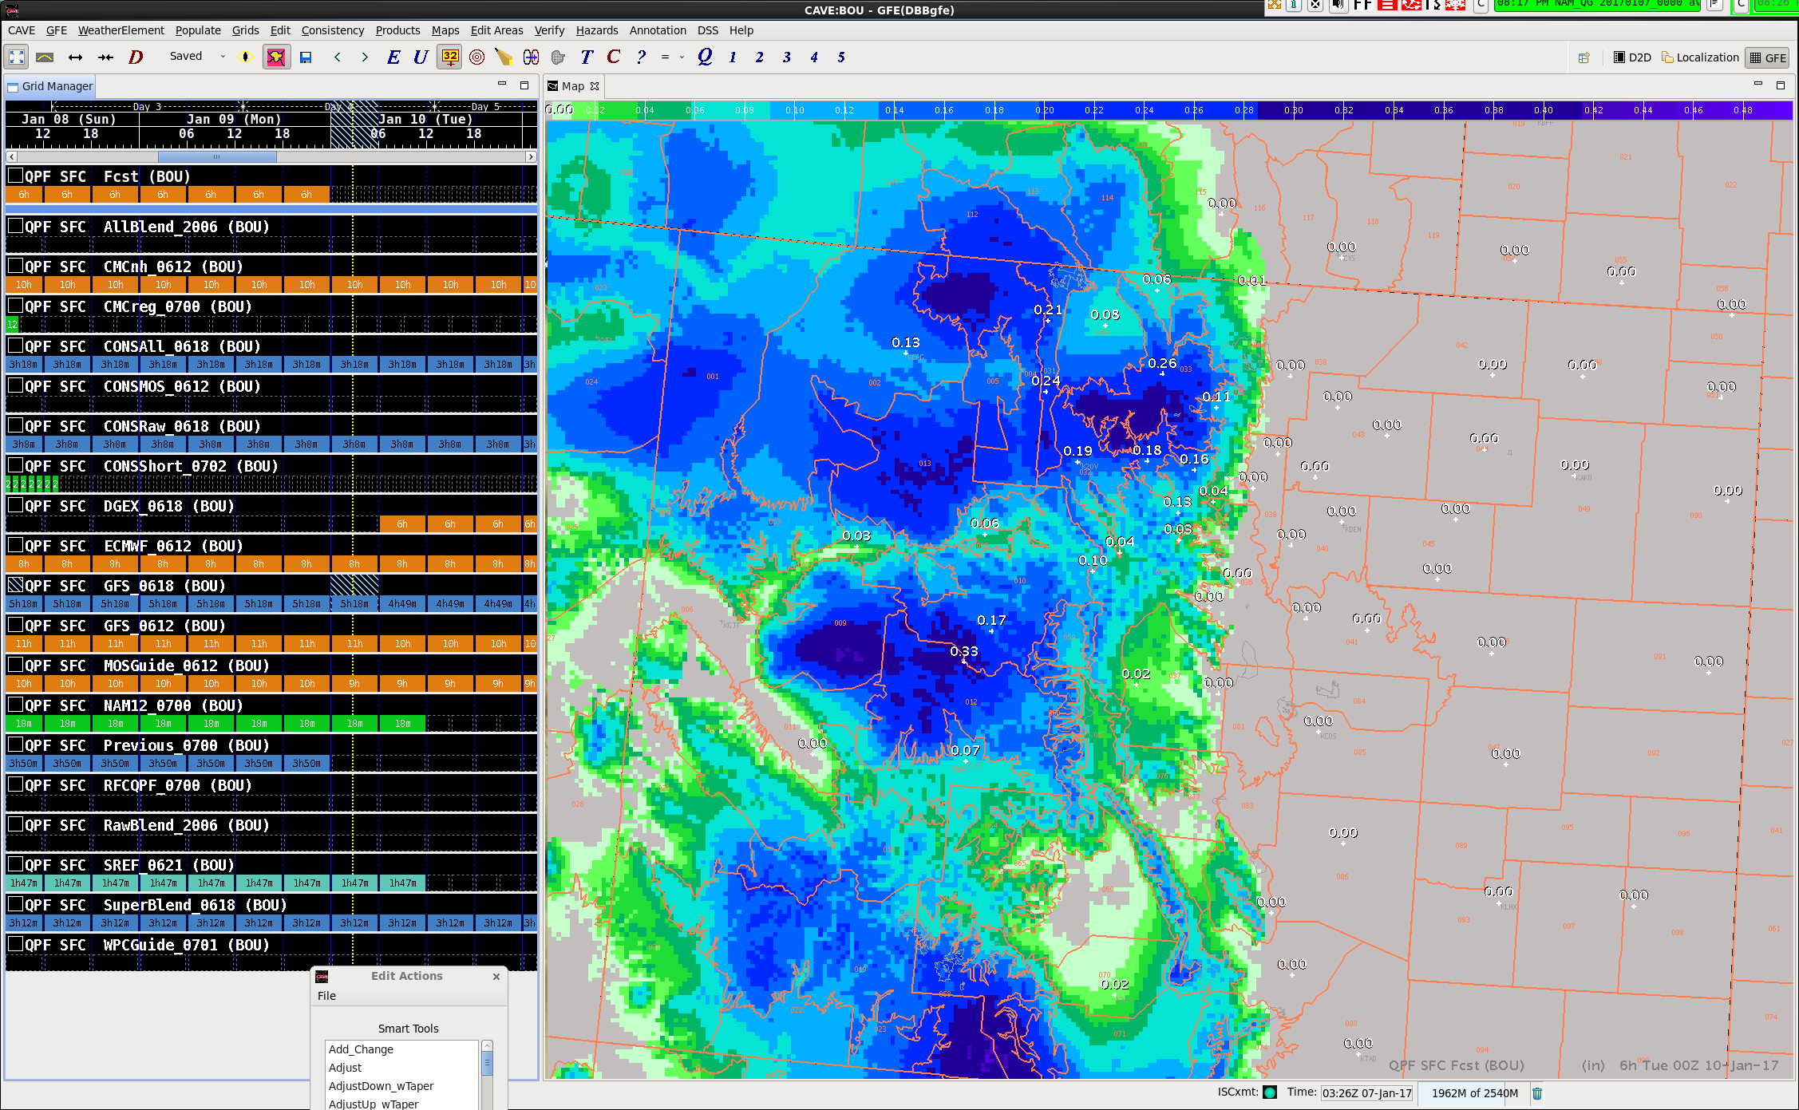Click 0.46 on the color bar
1799x1110 pixels.
[1693, 110]
